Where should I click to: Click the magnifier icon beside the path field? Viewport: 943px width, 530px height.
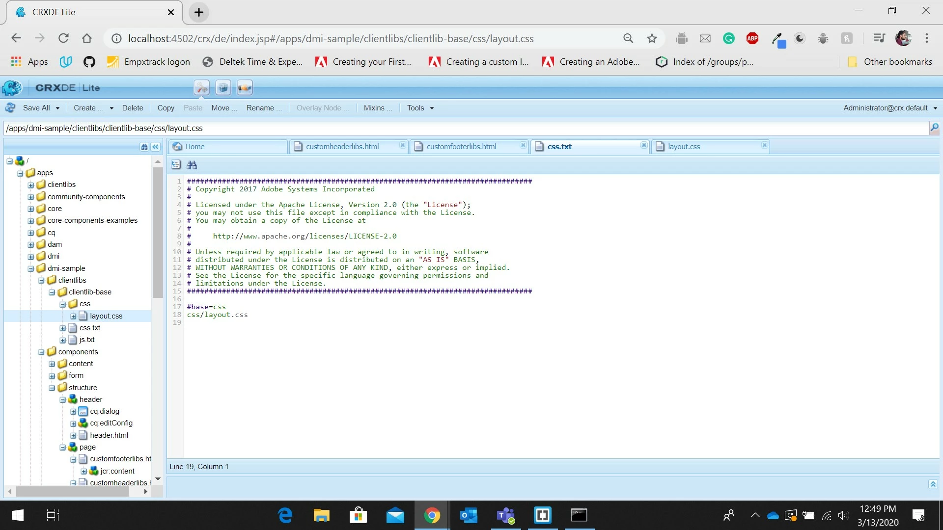click(934, 128)
